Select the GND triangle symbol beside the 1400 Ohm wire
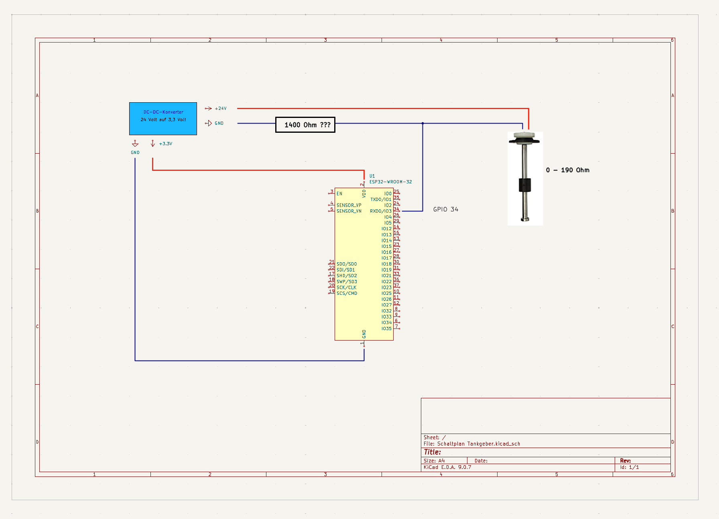Viewport: 719px width, 519px height. (208, 123)
